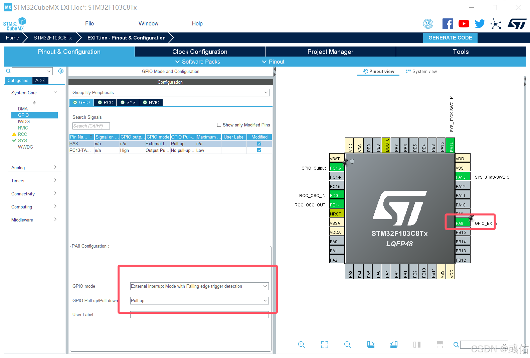Open the Twitter bird icon link
This screenshot has height=358, width=530.
[480, 24]
